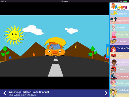The width and height of the screenshot is (129, 97).
Task: Open the Cute LOL cat icon
Action: 113,41
